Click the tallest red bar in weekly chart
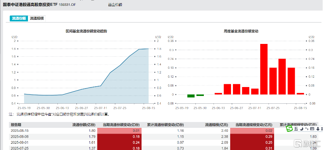Screen dimensions: 323x150 click(x=264, y=69)
